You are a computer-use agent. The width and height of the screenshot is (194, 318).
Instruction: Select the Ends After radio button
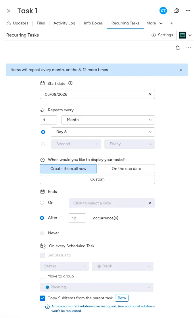tap(42, 218)
